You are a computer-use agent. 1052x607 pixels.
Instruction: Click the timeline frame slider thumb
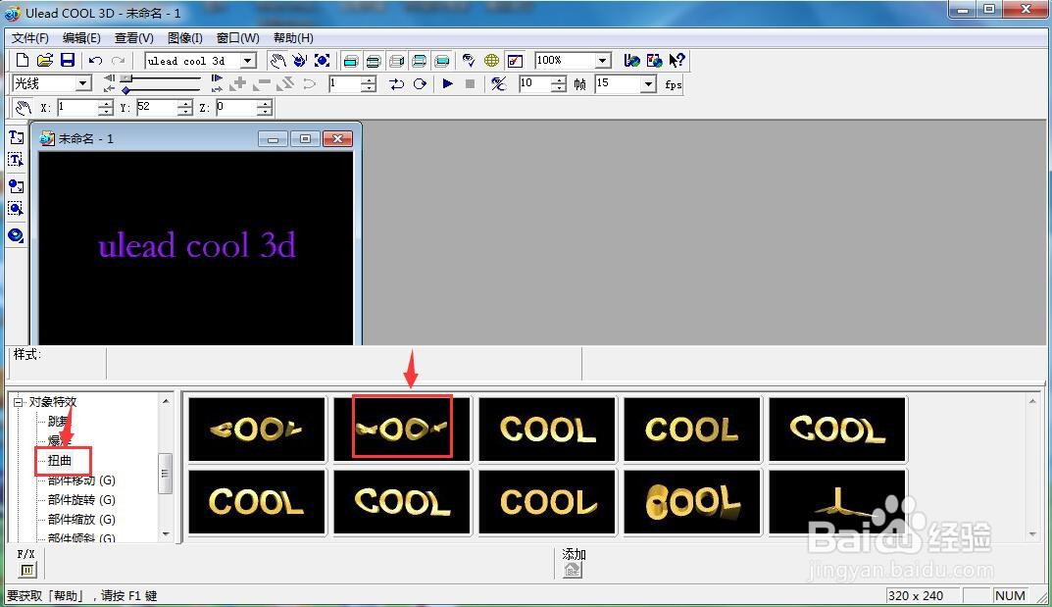pos(126,78)
